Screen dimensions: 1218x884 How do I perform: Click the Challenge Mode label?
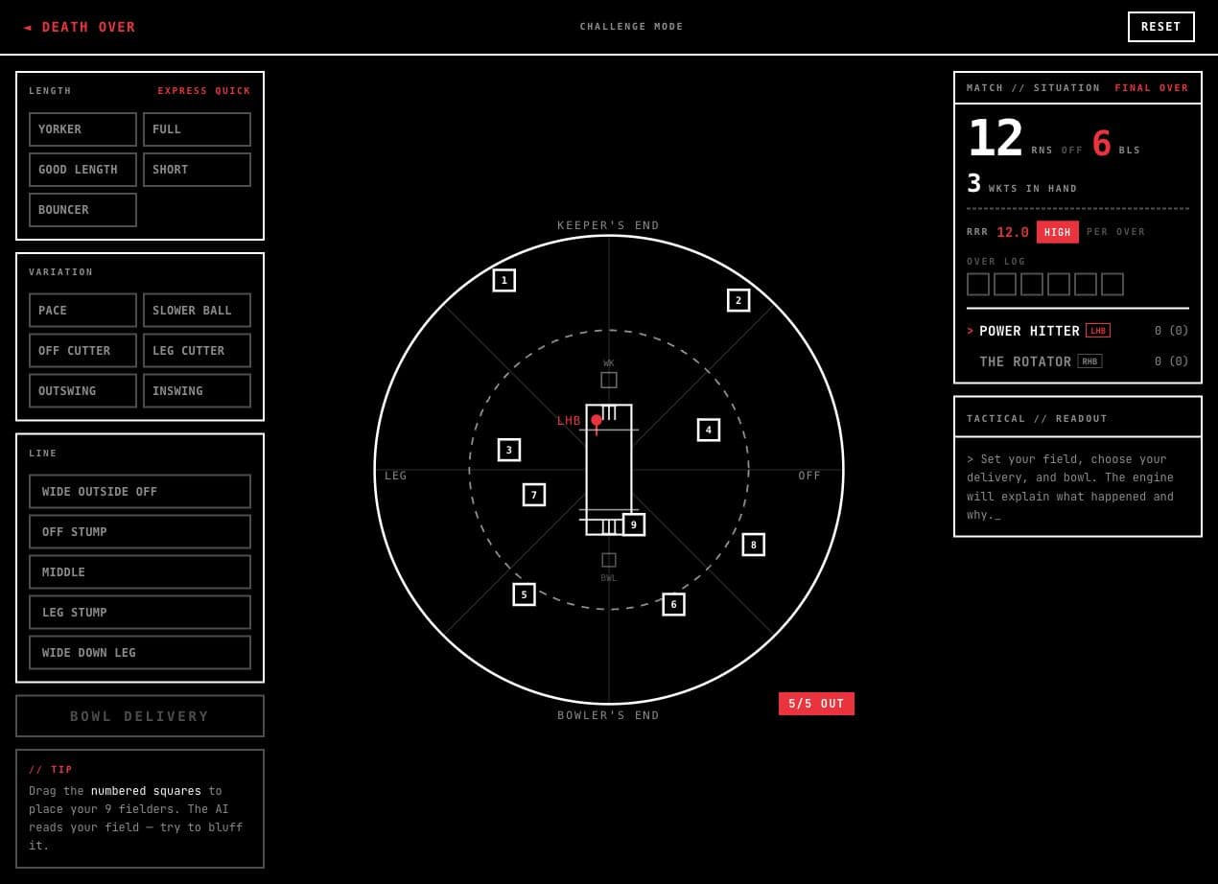(x=632, y=27)
